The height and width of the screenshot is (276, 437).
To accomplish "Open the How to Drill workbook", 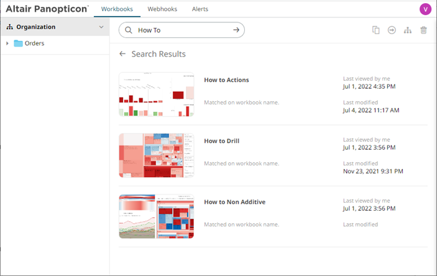I will pos(221,141).
